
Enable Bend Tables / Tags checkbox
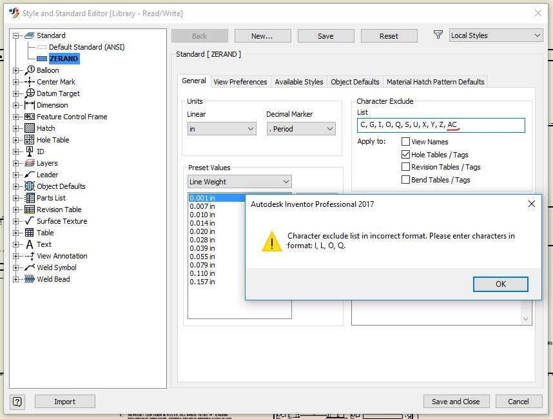tap(405, 179)
